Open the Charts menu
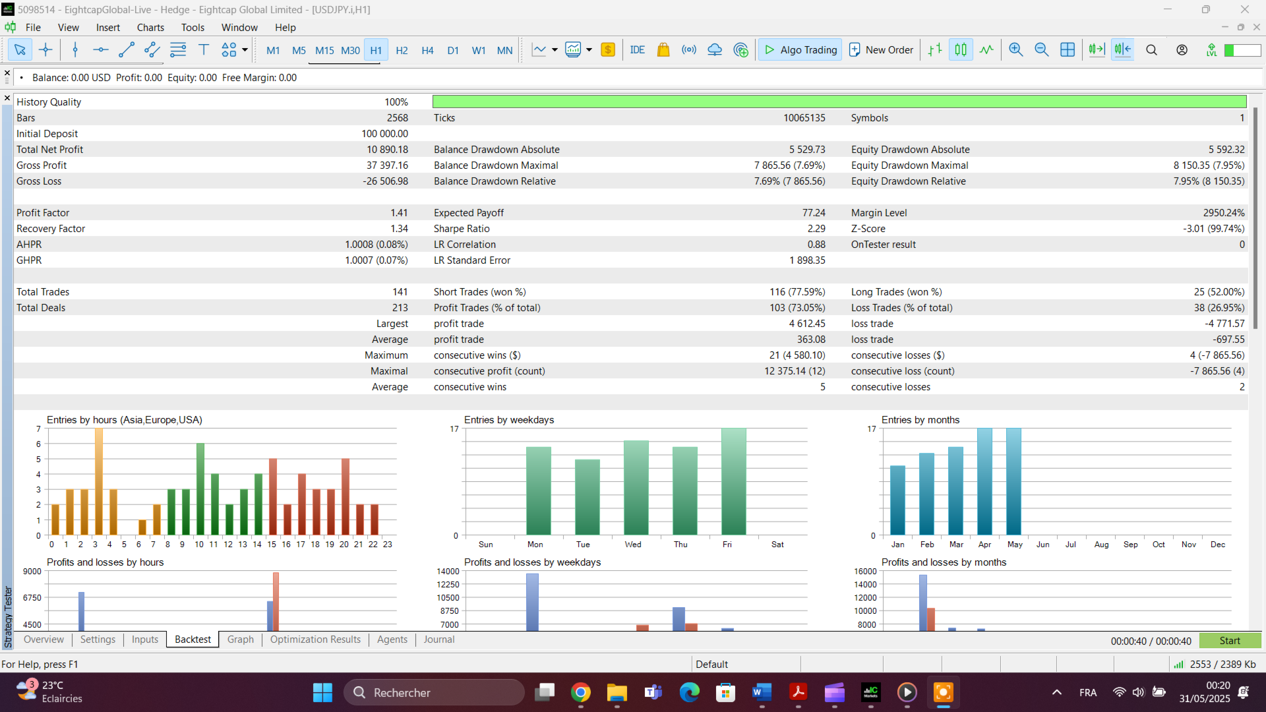This screenshot has height=712, width=1266. (150, 27)
